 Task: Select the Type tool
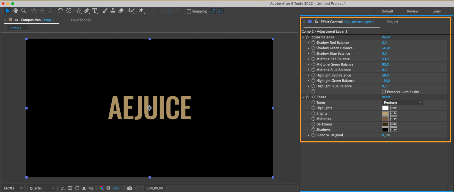point(95,11)
